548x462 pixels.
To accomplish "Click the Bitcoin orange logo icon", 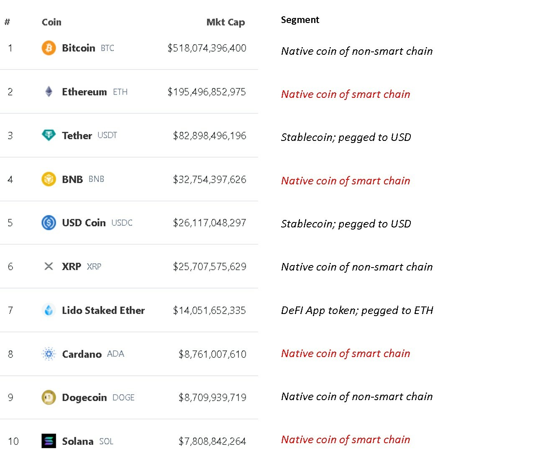I will tap(49, 48).
